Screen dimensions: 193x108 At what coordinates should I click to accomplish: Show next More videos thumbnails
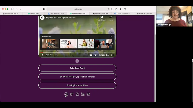112,44
